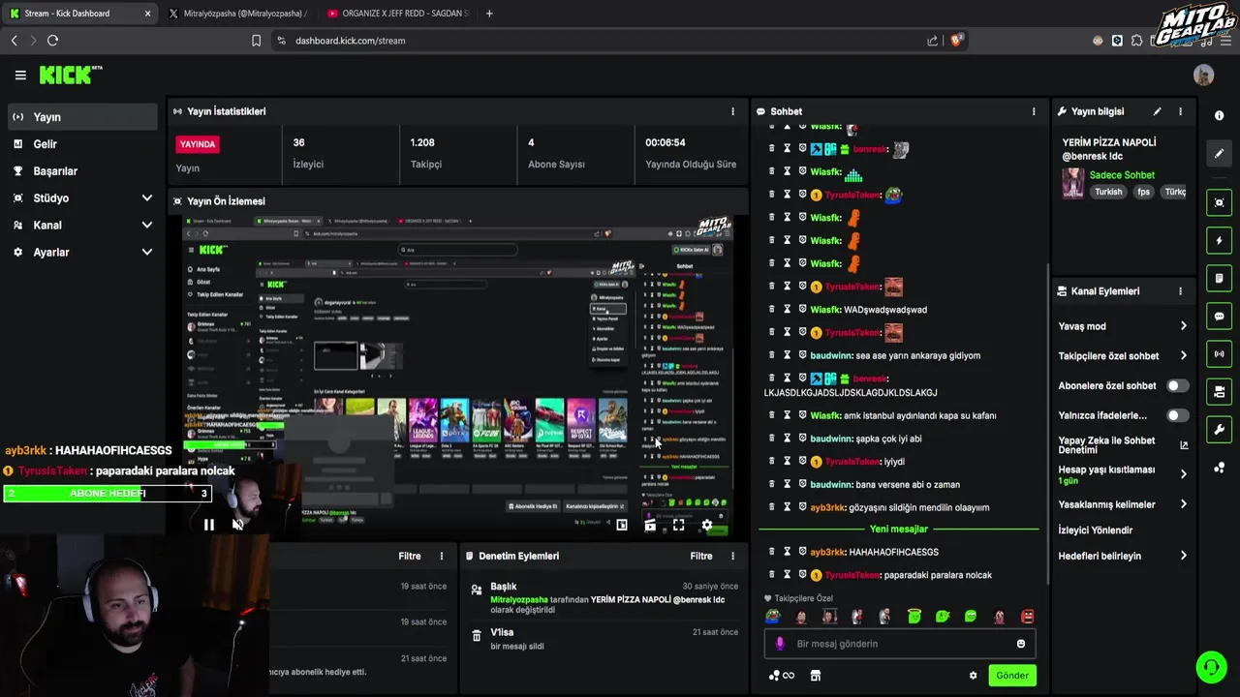Screen dimensions: 1240x697
Task: Click the channel points infinity icon
Action: (x=789, y=676)
